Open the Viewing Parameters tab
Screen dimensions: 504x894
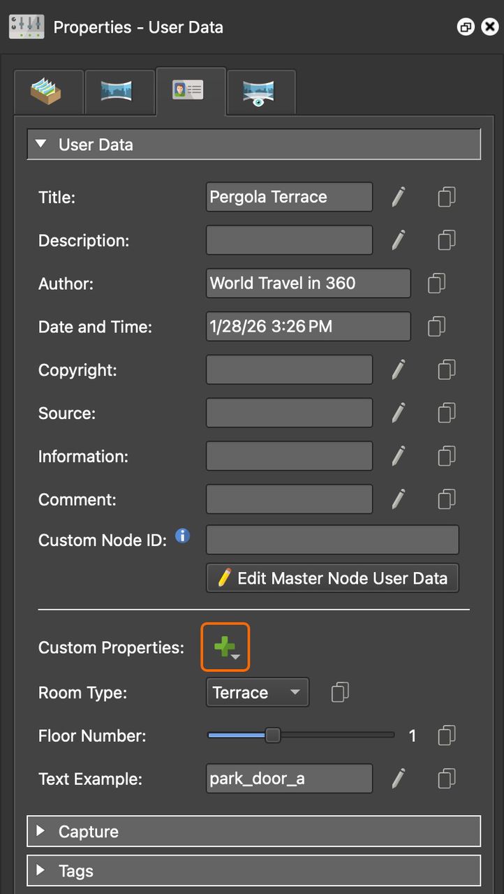pos(261,91)
